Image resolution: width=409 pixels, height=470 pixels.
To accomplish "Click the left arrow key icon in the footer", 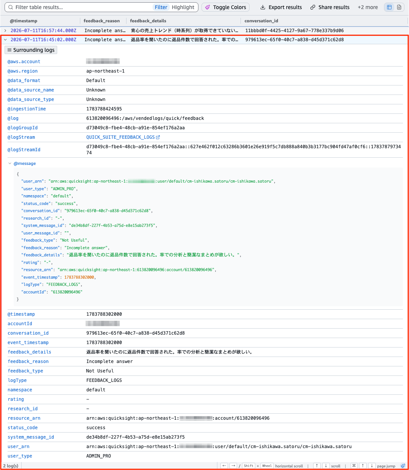I will [x=225, y=466].
